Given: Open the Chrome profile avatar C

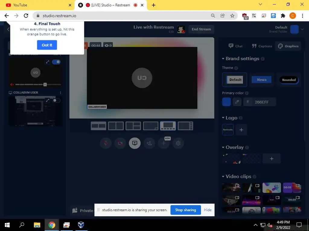Looking at the screenshot, I should [293, 16].
